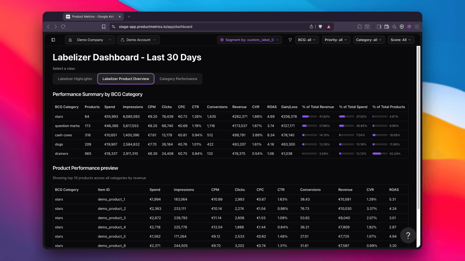465x261 pixels.
Task: Click the Gain/Loss column header
Action: click(x=289, y=107)
